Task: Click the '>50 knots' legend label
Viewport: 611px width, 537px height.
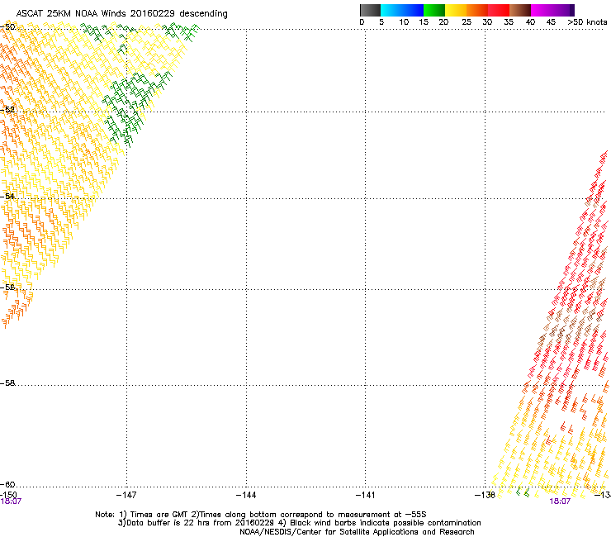Action: pyautogui.click(x=587, y=22)
